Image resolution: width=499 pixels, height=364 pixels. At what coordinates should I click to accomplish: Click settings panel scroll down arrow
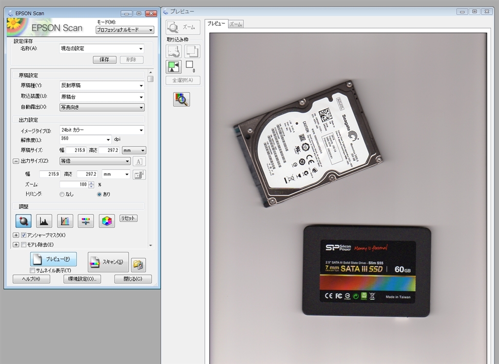[x=151, y=245]
